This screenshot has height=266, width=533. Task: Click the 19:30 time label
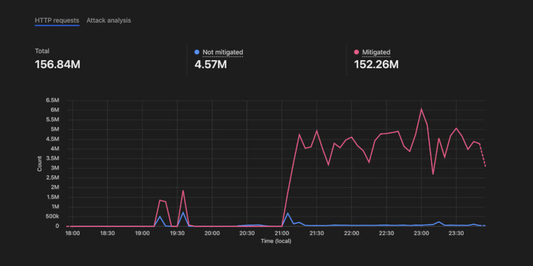point(177,233)
